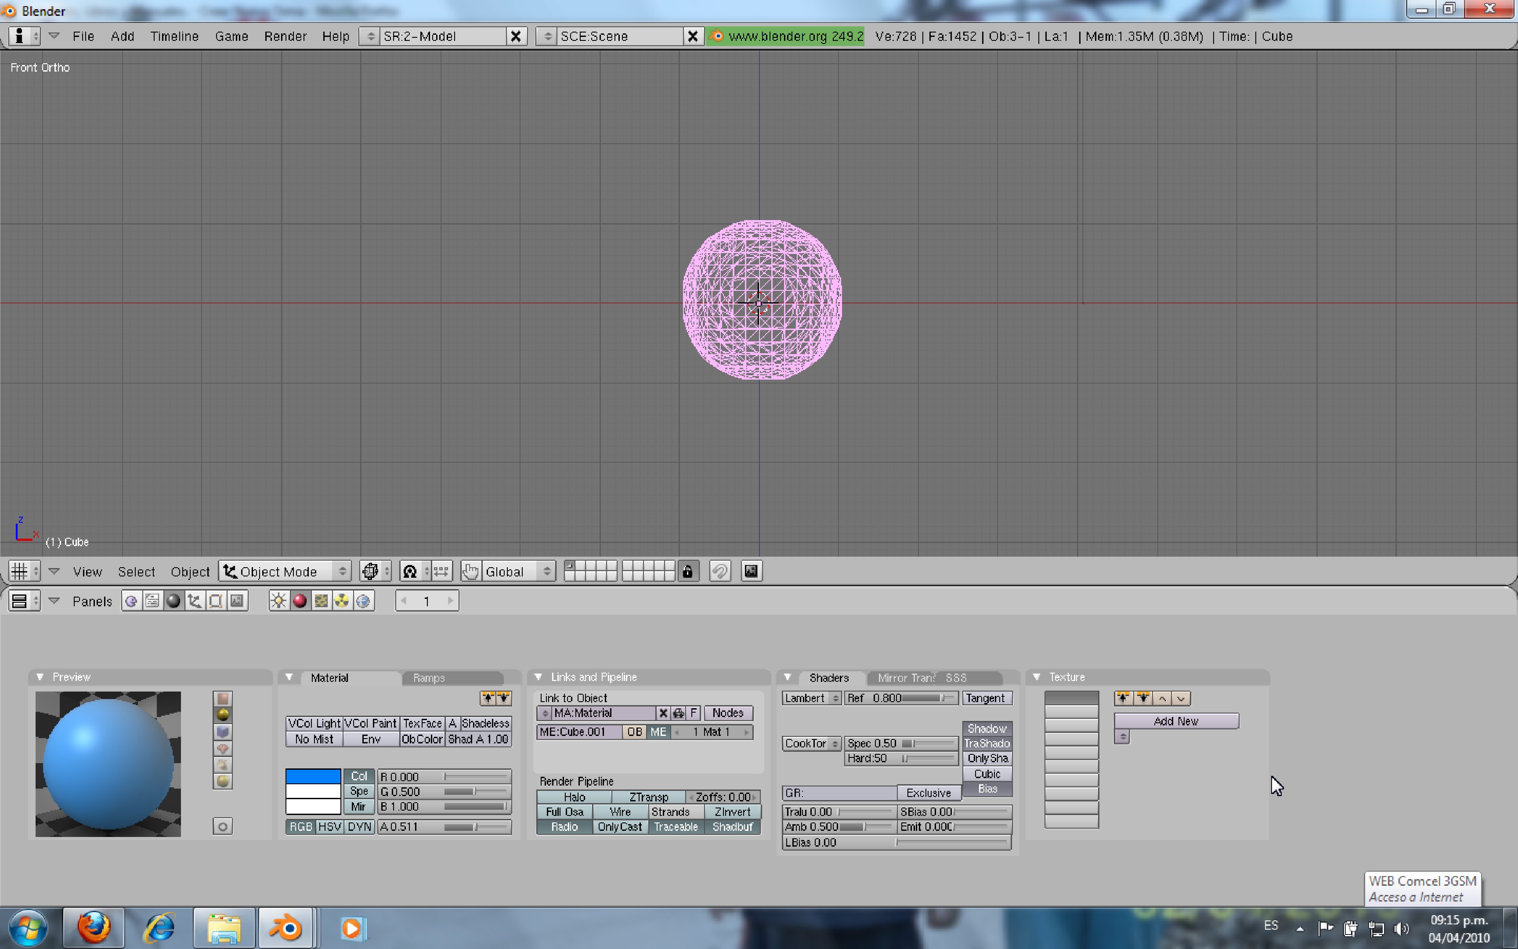The image size is (1518, 949).
Task: Click the render image icon in viewport header
Action: point(751,571)
